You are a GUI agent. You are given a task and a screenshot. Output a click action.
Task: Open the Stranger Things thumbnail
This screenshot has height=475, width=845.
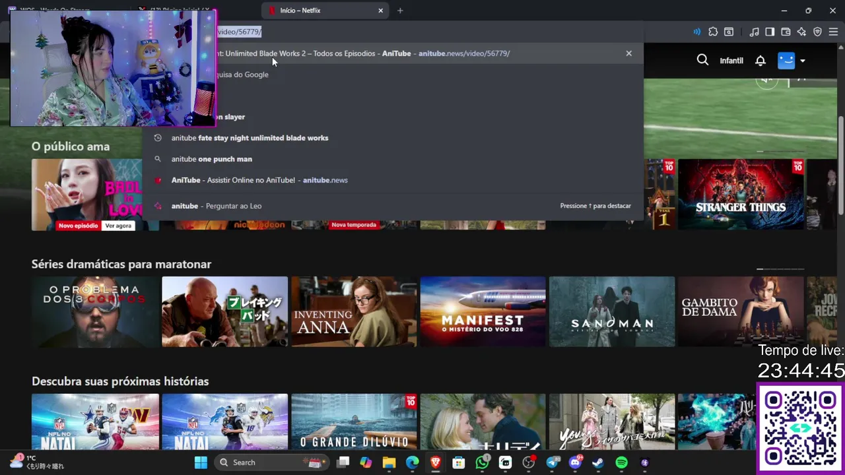click(741, 194)
